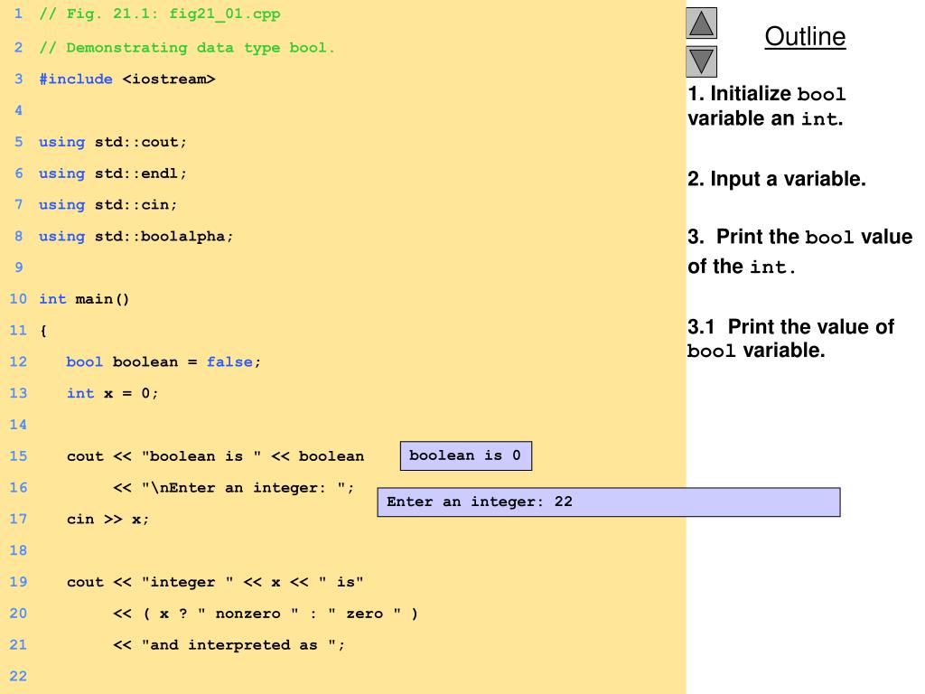
Task: Click line number 22
Action: pos(18,676)
